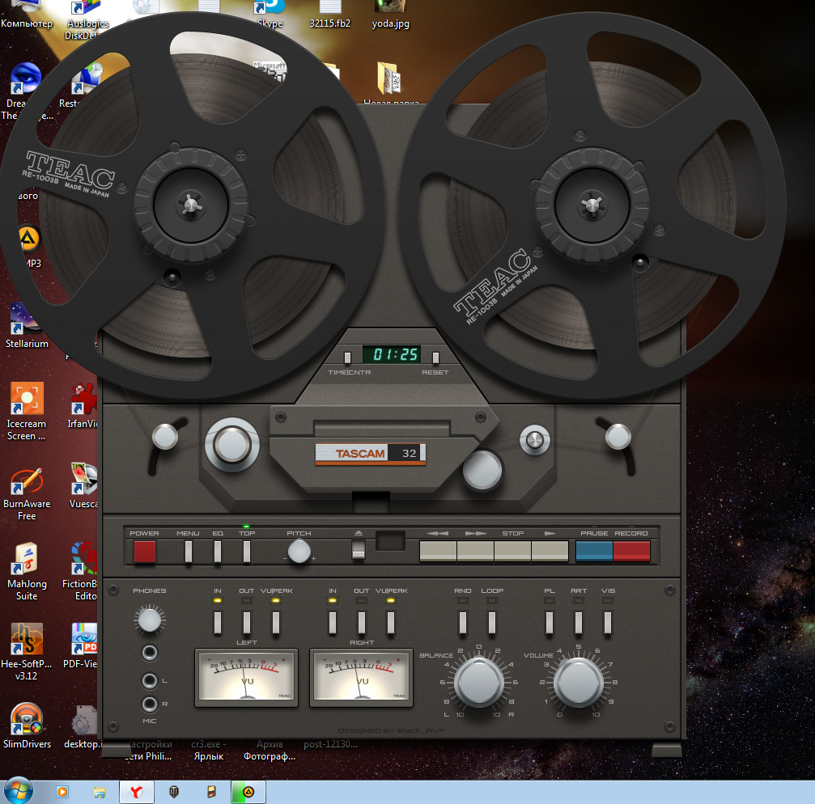Open the playlist with PL switch
This screenshot has height=804, width=815.
[x=550, y=623]
